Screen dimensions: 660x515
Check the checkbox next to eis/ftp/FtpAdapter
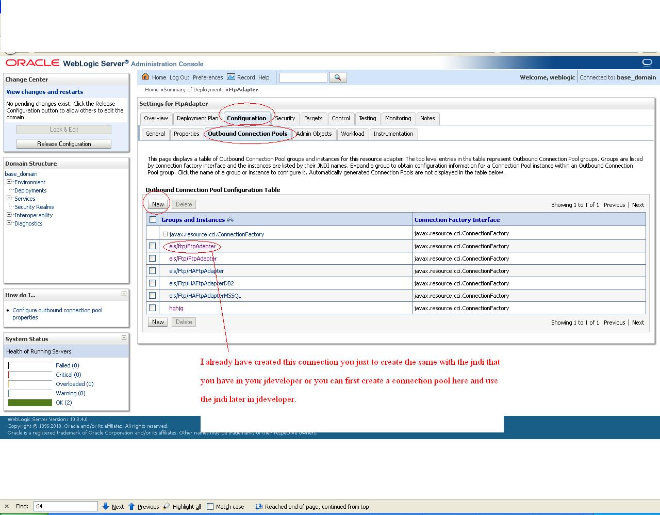152,246
